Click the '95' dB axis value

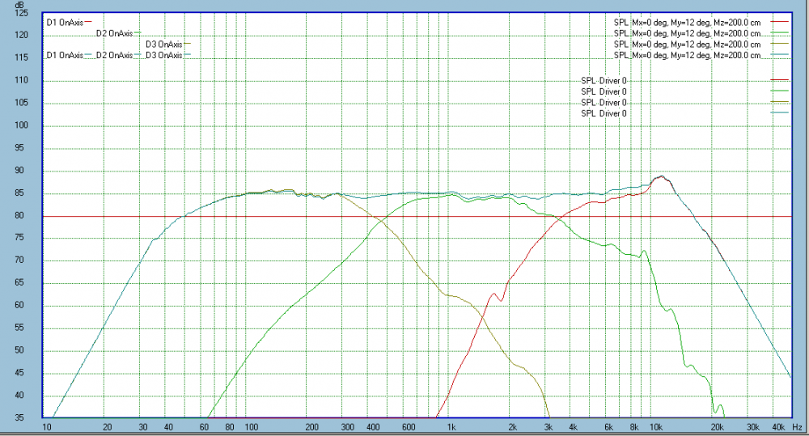click(x=19, y=147)
